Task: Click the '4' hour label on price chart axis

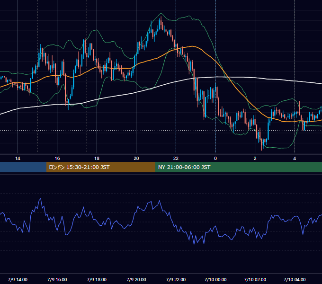Action: (x=295, y=159)
